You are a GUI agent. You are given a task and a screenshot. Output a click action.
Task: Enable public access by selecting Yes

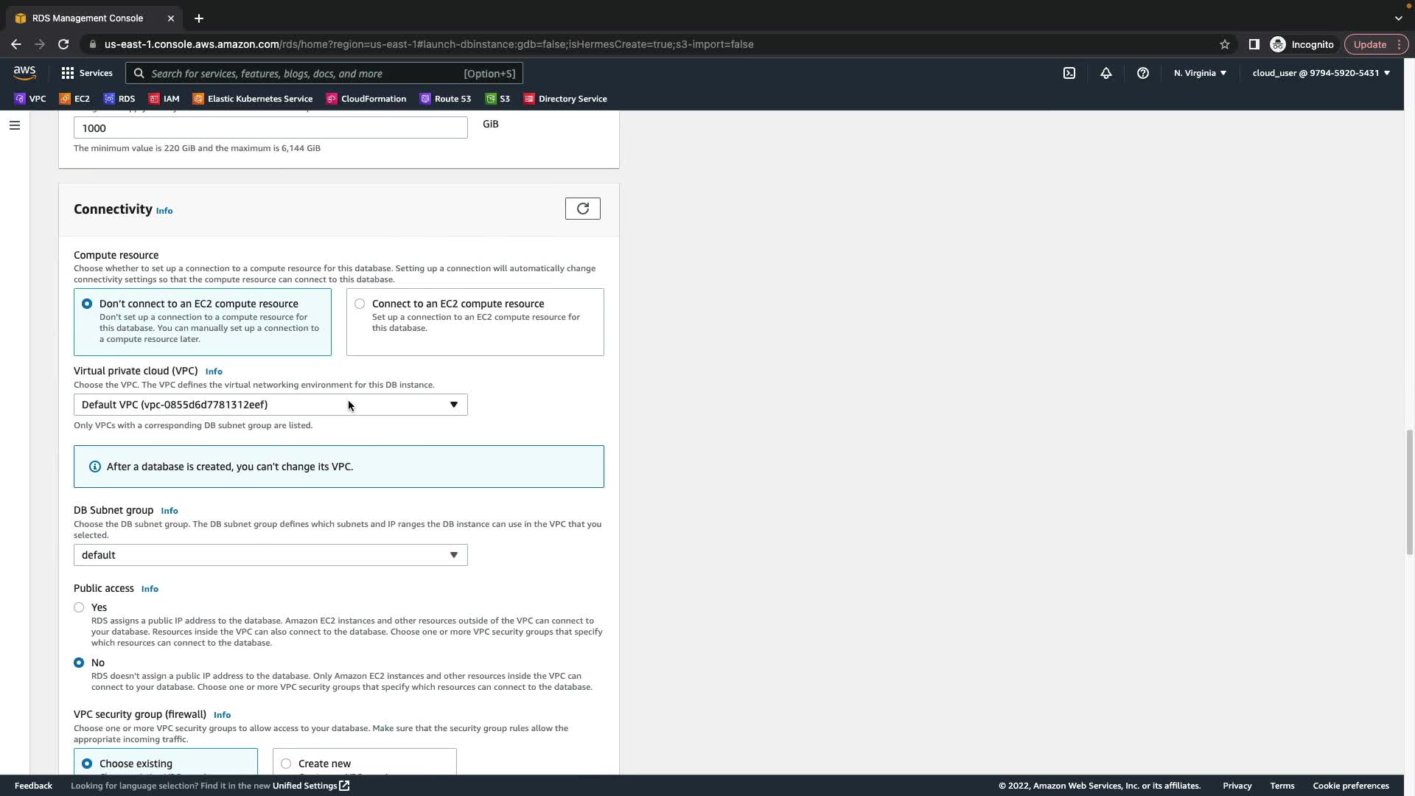(x=79, y=607)
